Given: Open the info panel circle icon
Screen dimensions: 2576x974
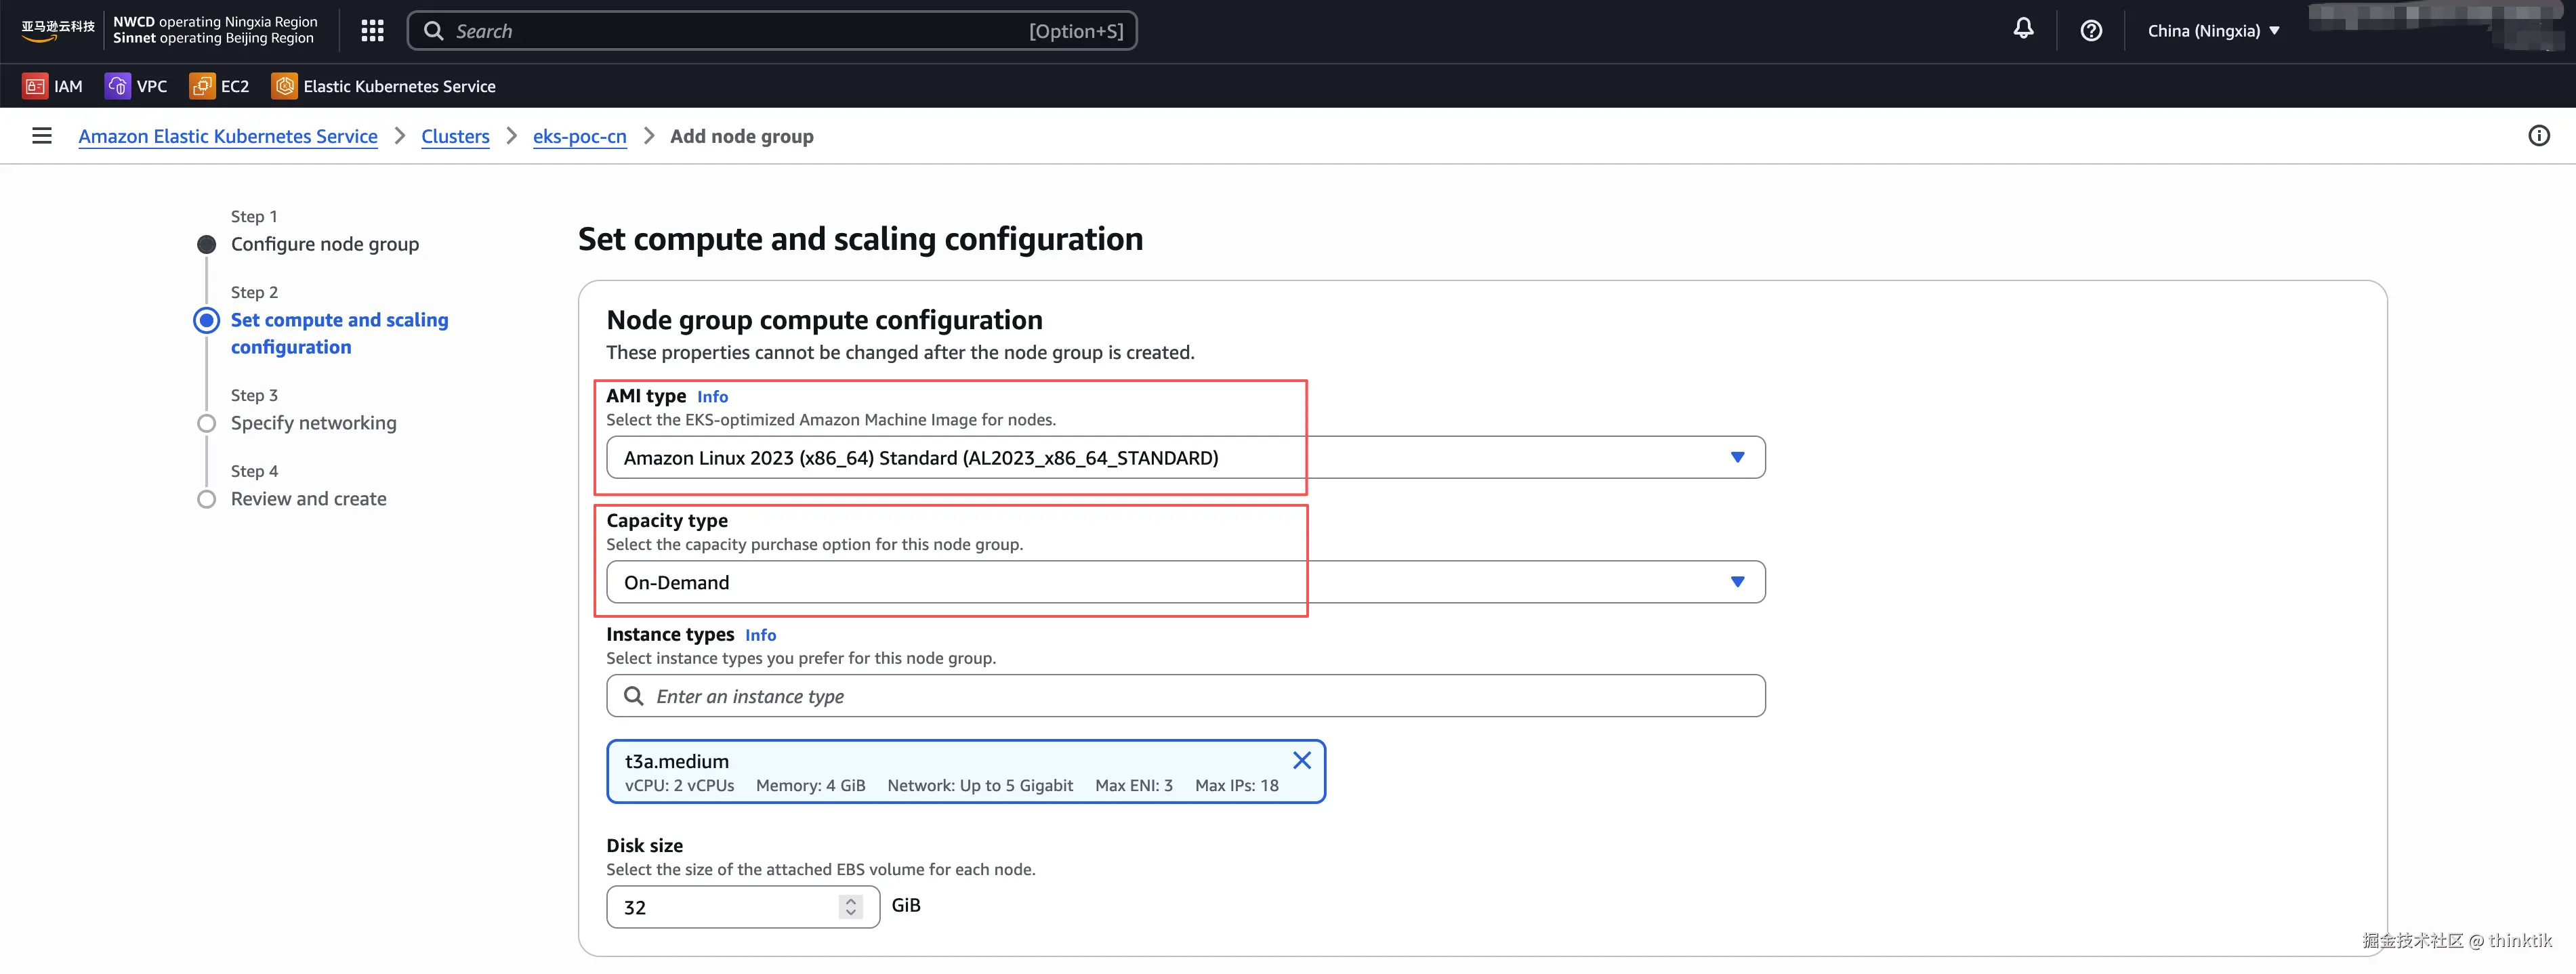Looking at the screenshot, I should tap(2538, 136).
